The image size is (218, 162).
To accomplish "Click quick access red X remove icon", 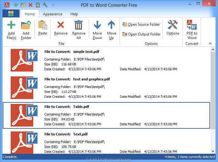I will pyautogui.click(x=30, y=5).
